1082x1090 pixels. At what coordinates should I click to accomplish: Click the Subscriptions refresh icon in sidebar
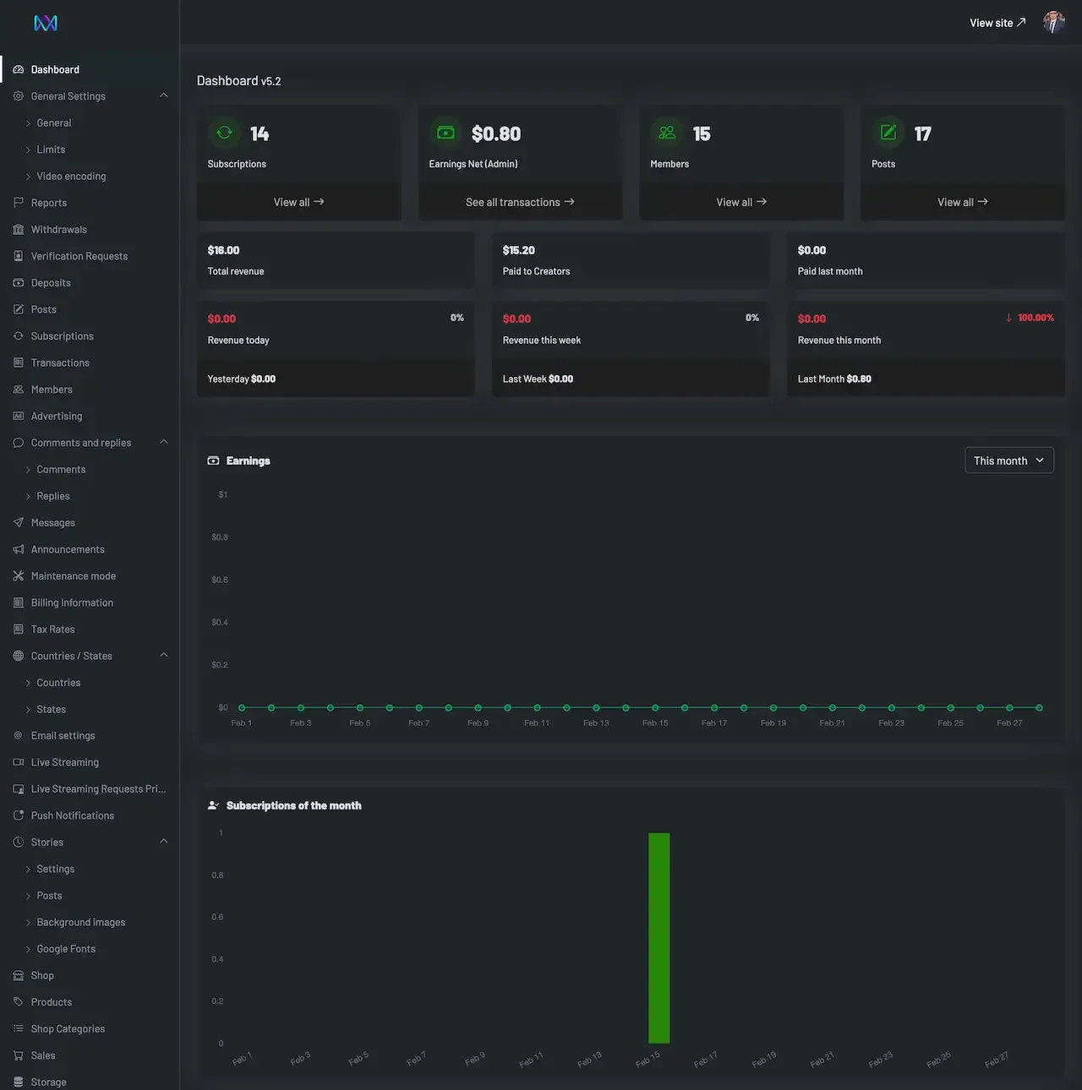pyautogui.click(x=19, y=335)
